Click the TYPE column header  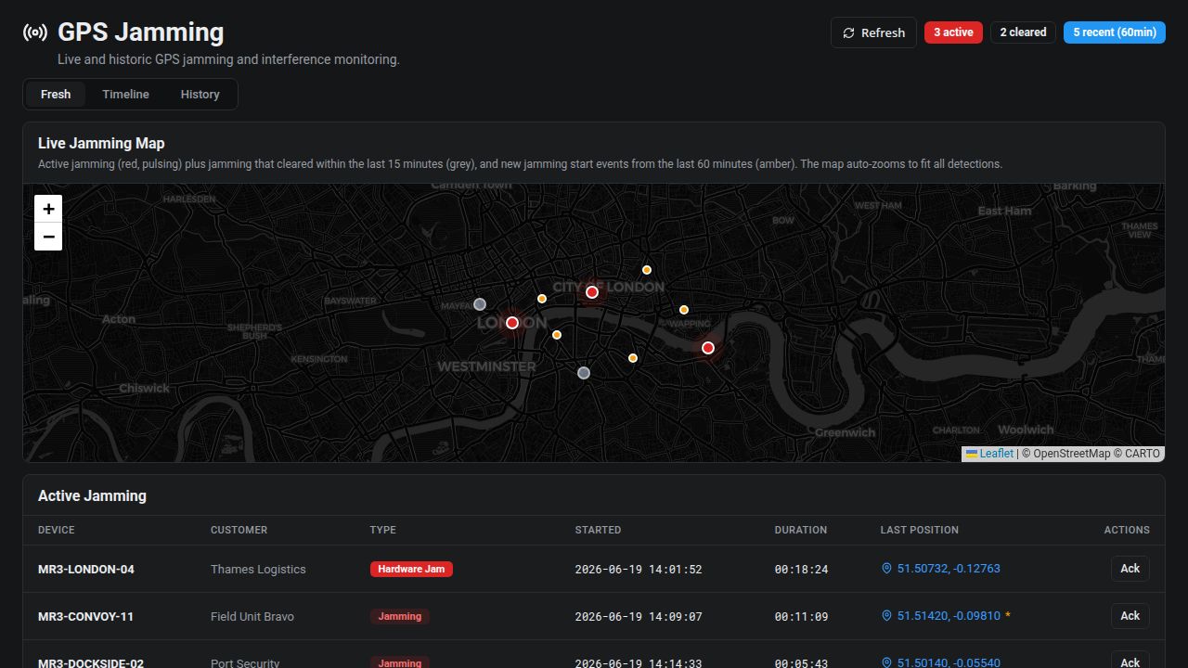pyautogui.click(x=382, y=530)
